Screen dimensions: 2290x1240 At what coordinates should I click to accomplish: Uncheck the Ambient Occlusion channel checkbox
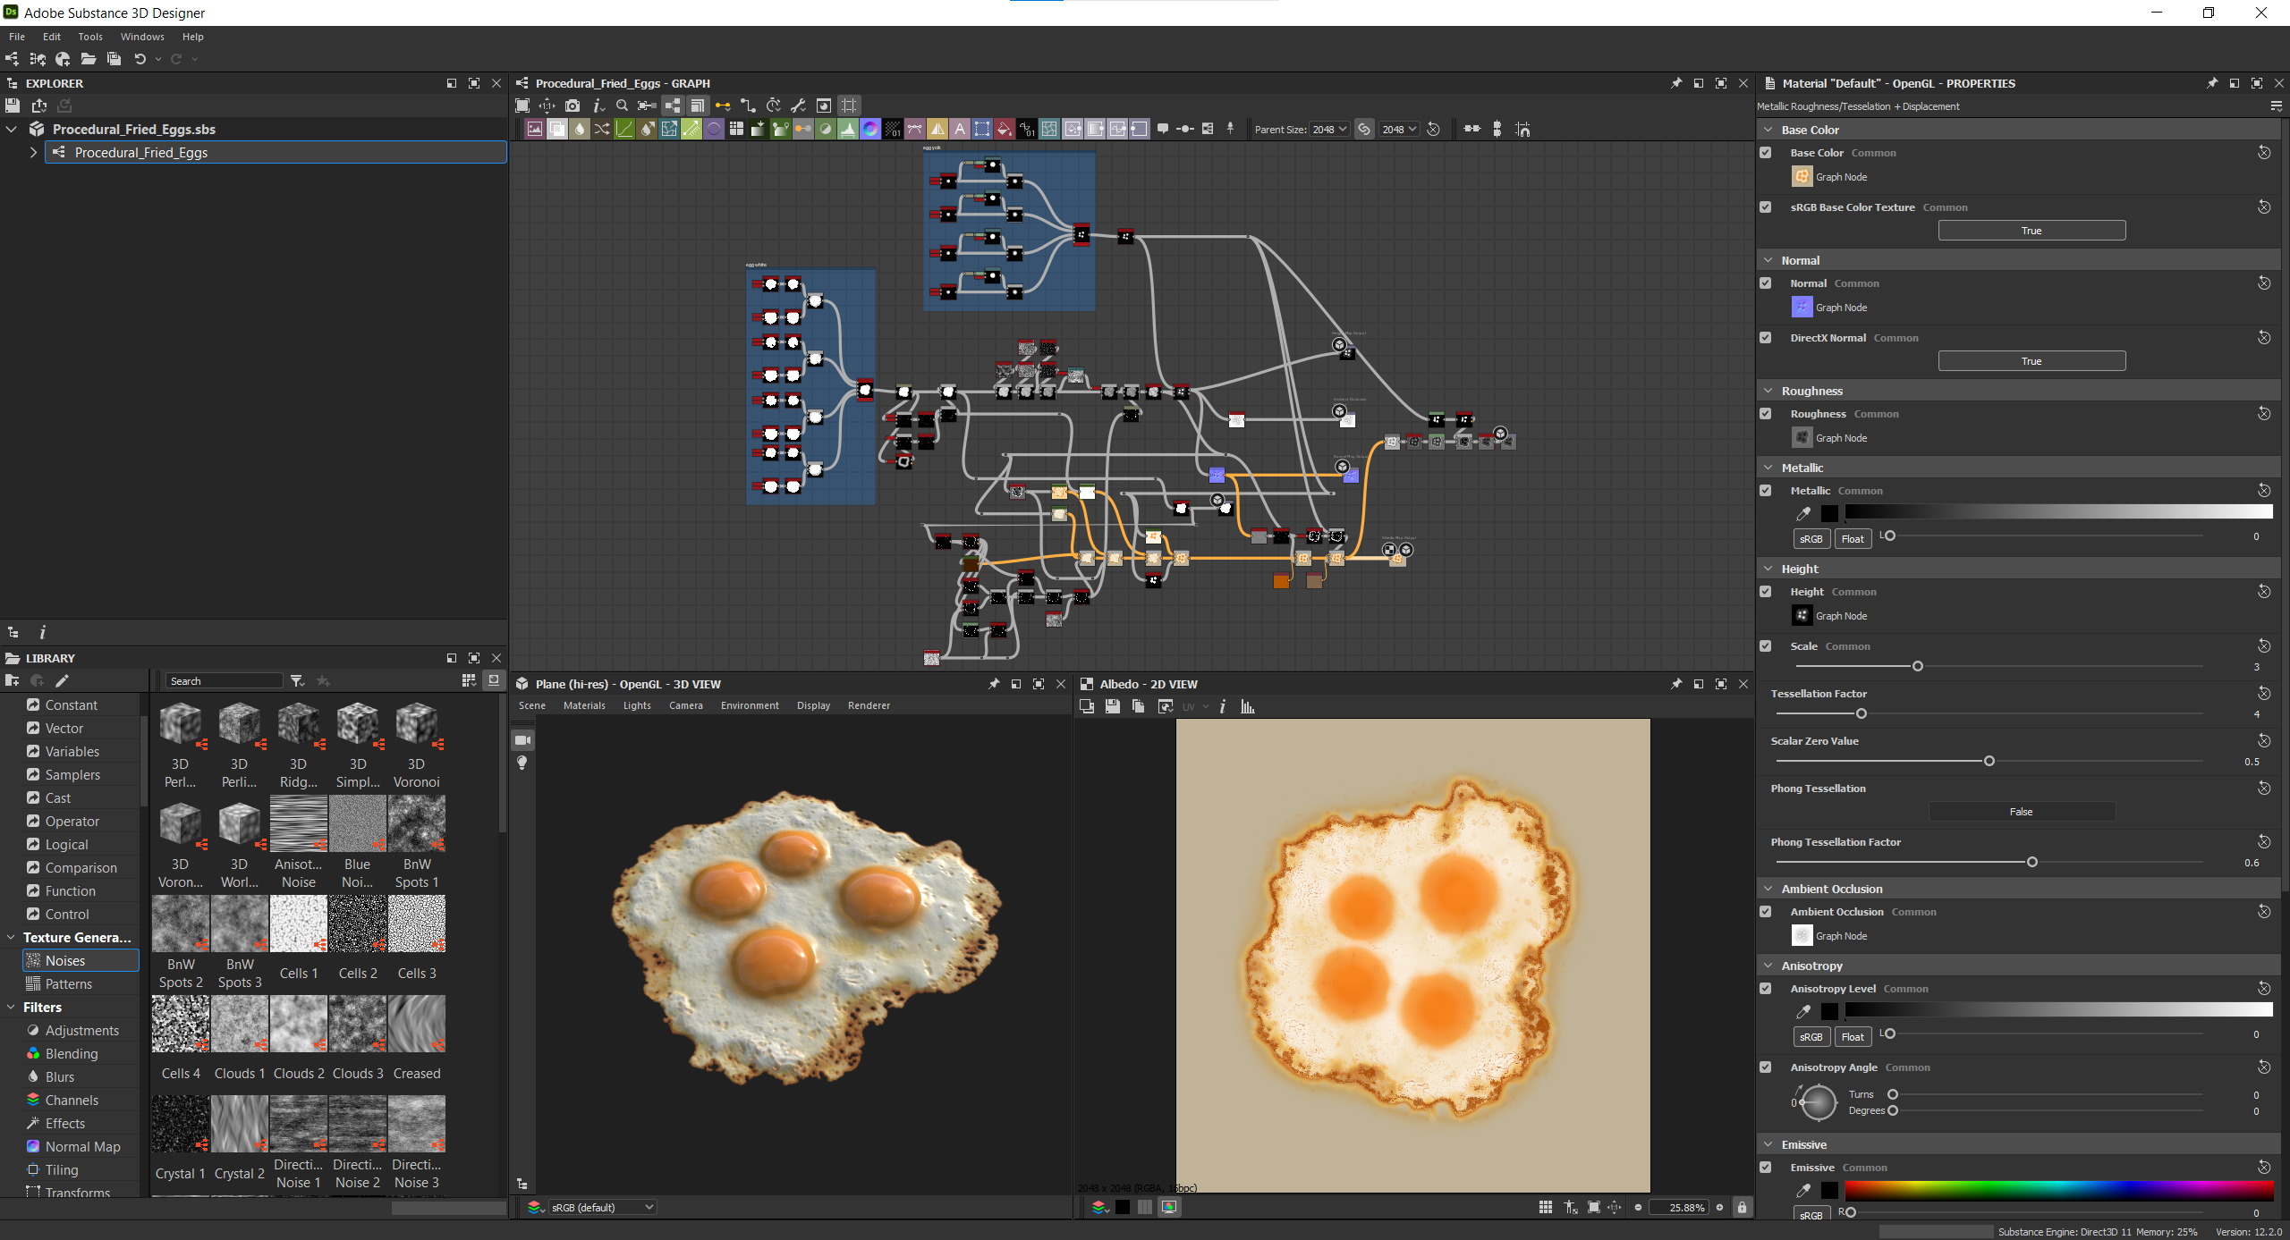coord(1766,912)
